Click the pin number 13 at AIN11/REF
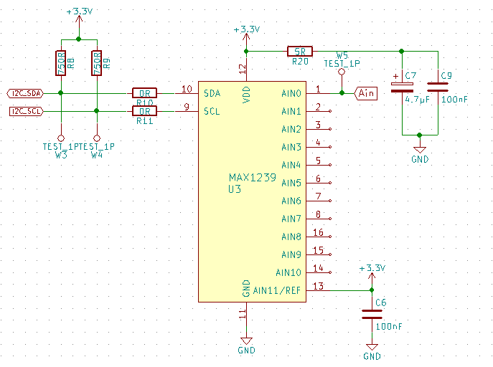 [x=318, y=286]
